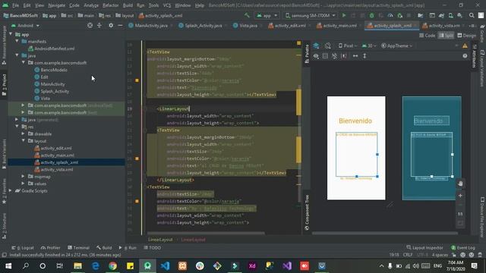The height and width of the screenshot is (273, 486).
Task: Open Project panel settings gear
Action: [111, 26]
